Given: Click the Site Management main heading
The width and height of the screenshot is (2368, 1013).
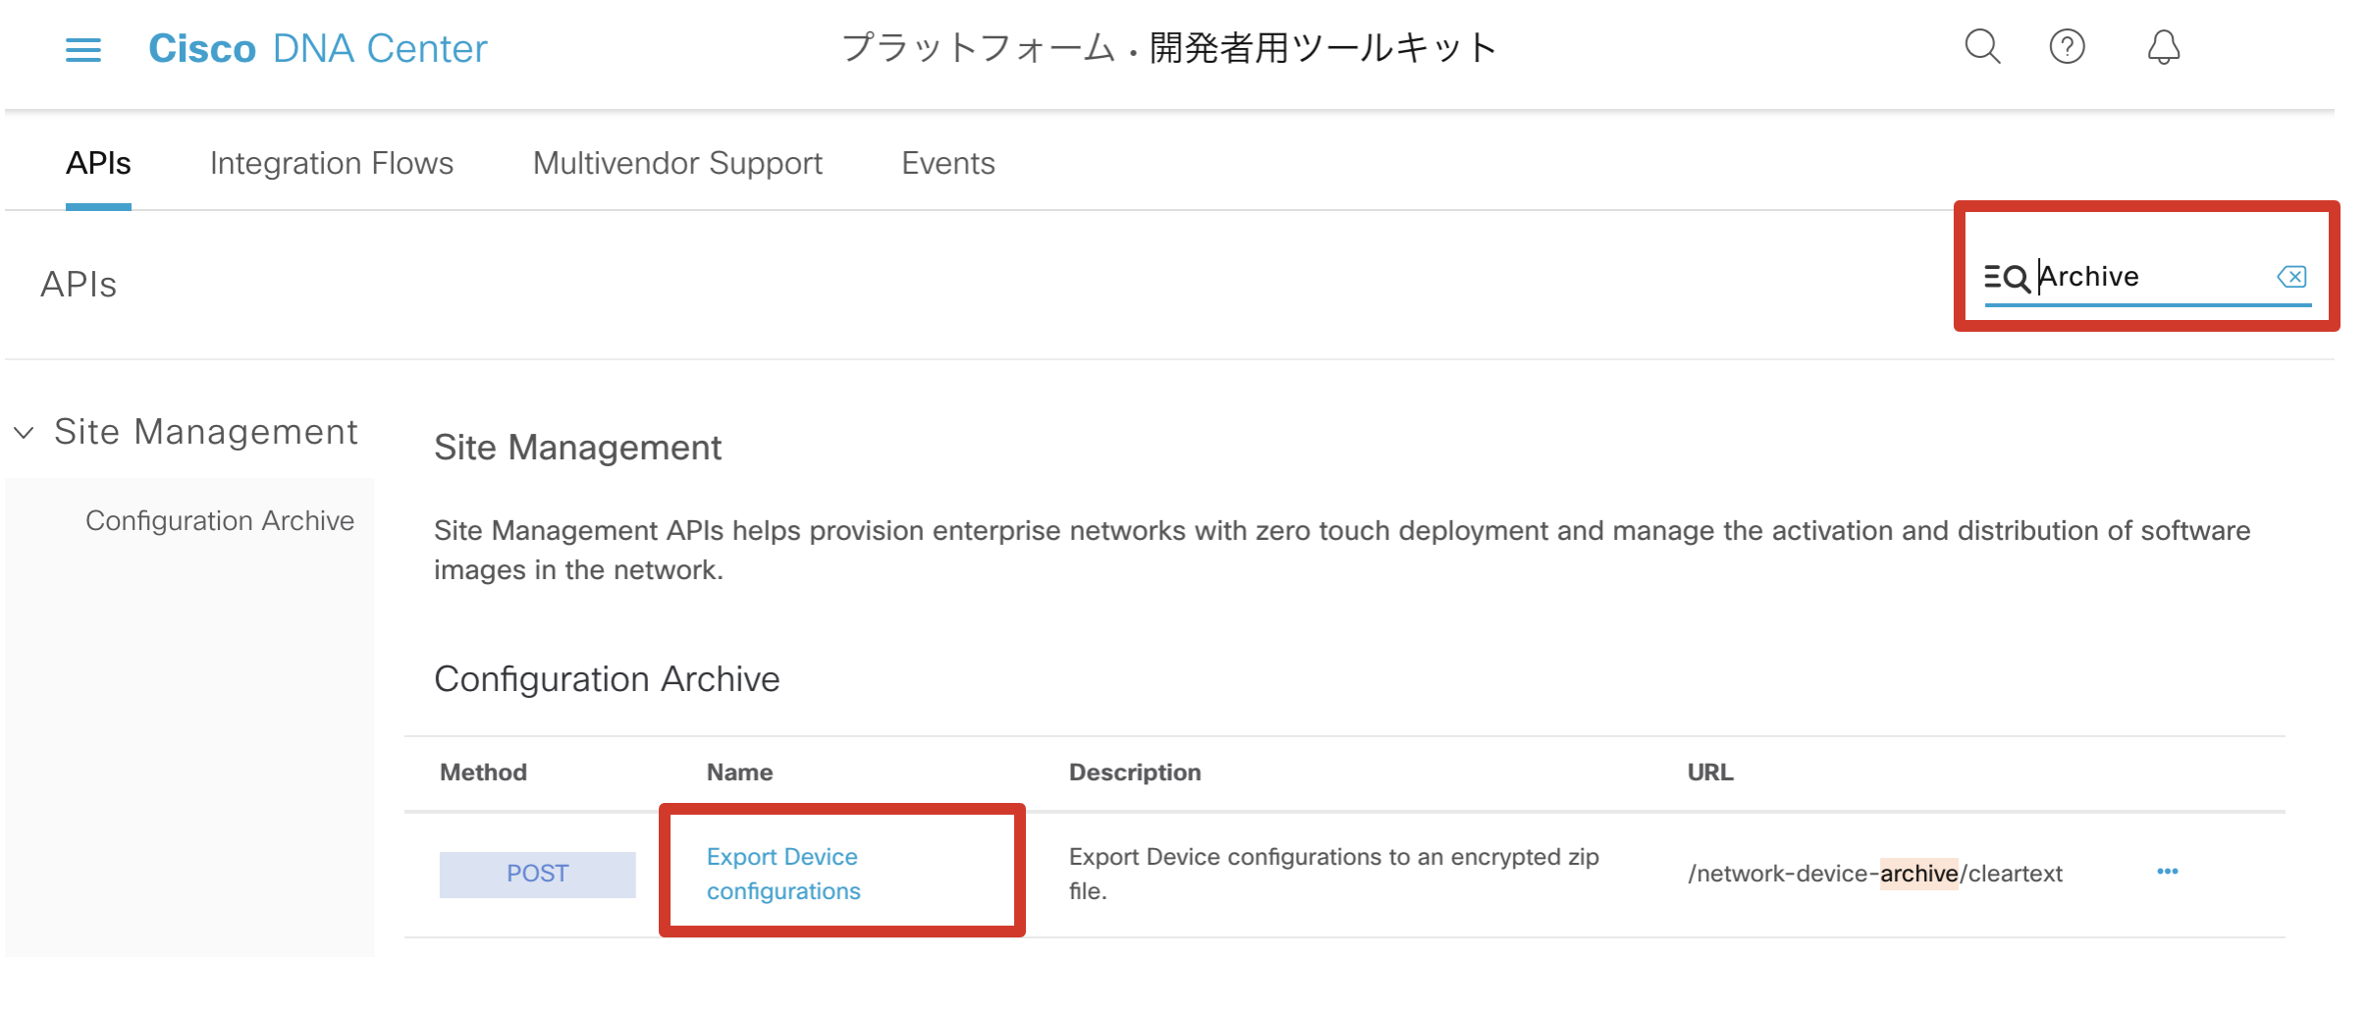Looking at the screenshot, I should click(x=577, y=448).
